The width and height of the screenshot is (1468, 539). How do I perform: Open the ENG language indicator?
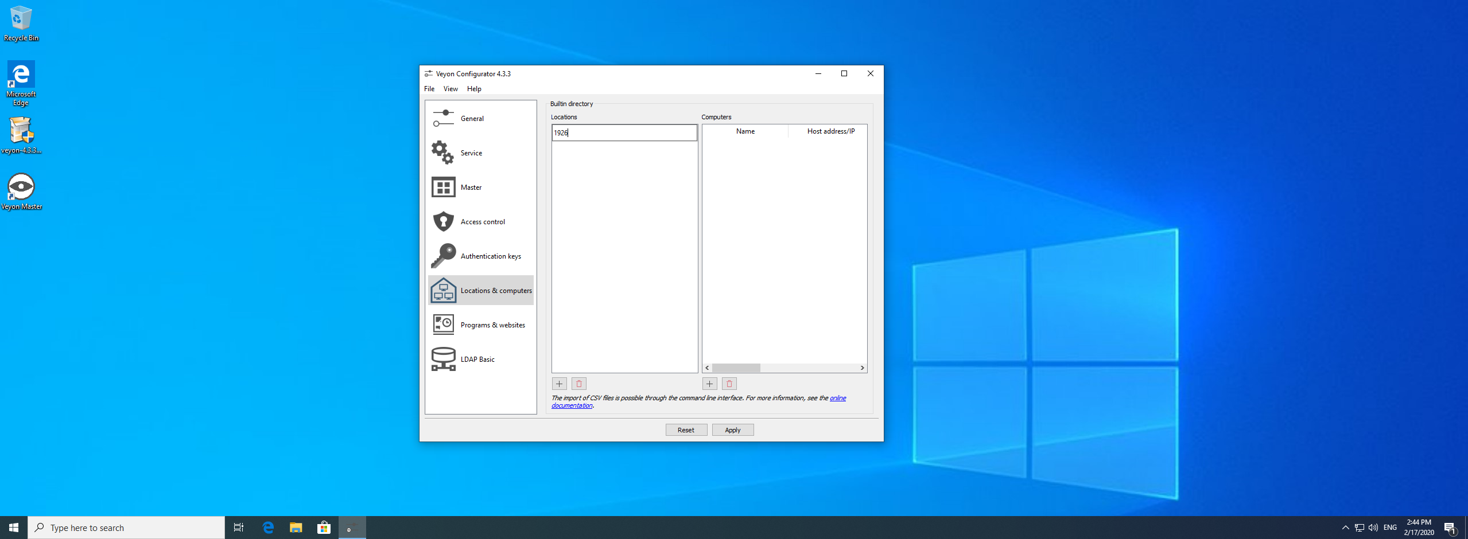pos(1390,528)
